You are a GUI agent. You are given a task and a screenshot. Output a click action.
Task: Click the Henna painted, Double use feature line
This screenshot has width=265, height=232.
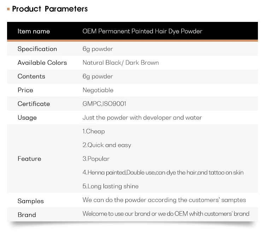(163, 173)
